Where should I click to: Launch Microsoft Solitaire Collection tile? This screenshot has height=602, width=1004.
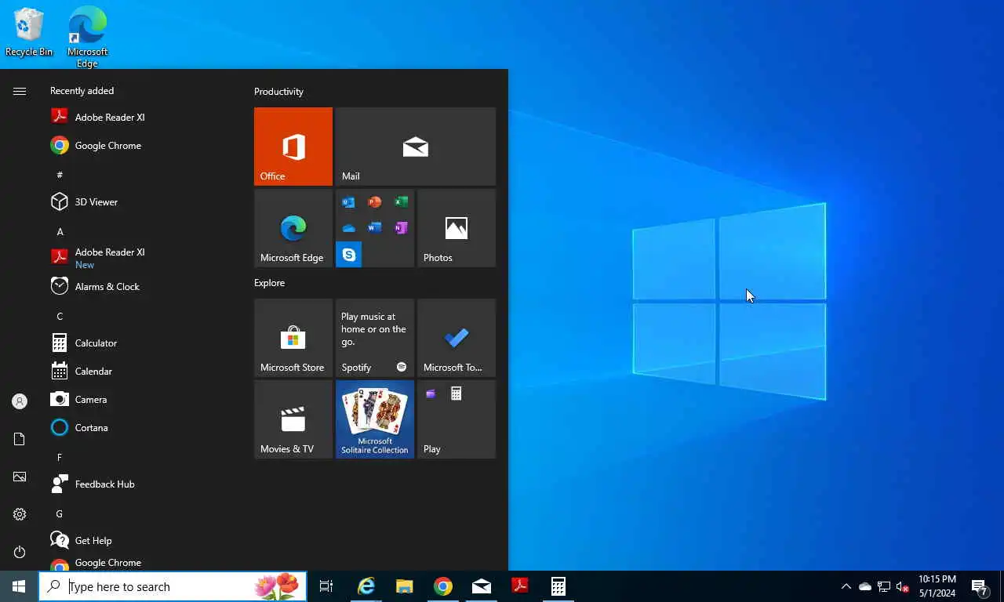(375, 419)
